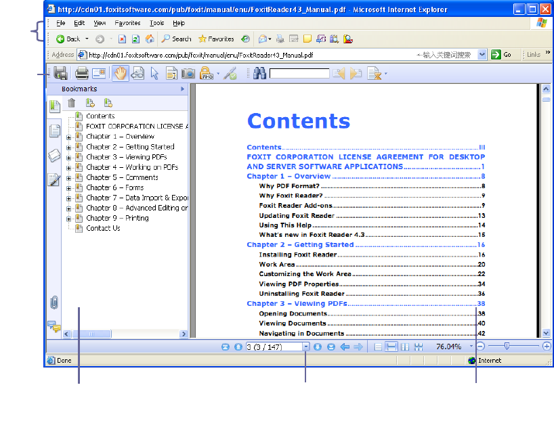Click the Previous View blue arrow

(x=345, y=347)
